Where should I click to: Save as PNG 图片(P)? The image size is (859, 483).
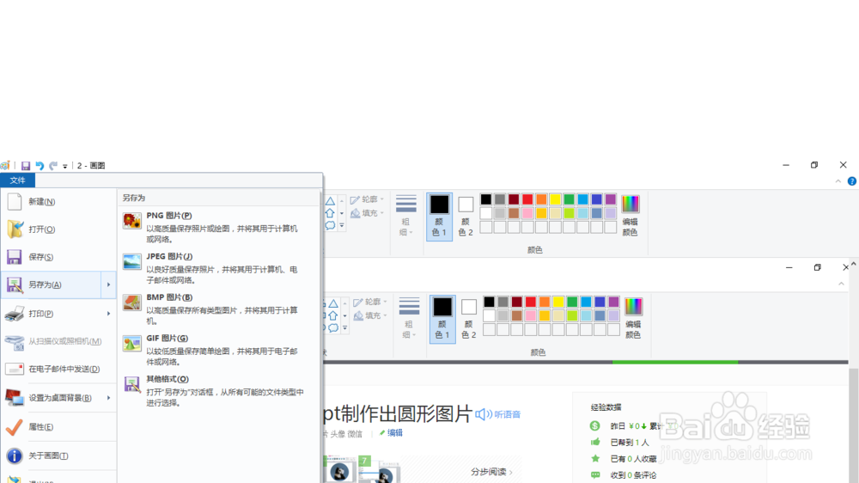218,227
